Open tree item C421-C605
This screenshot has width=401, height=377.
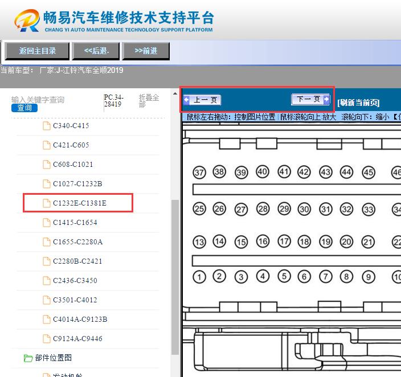(71, 145)
